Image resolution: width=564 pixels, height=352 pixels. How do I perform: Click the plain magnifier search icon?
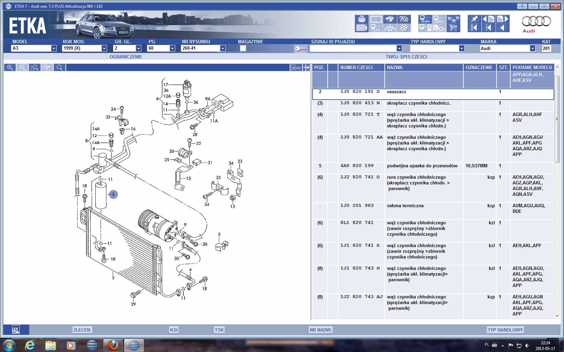[x=59, y=67]
